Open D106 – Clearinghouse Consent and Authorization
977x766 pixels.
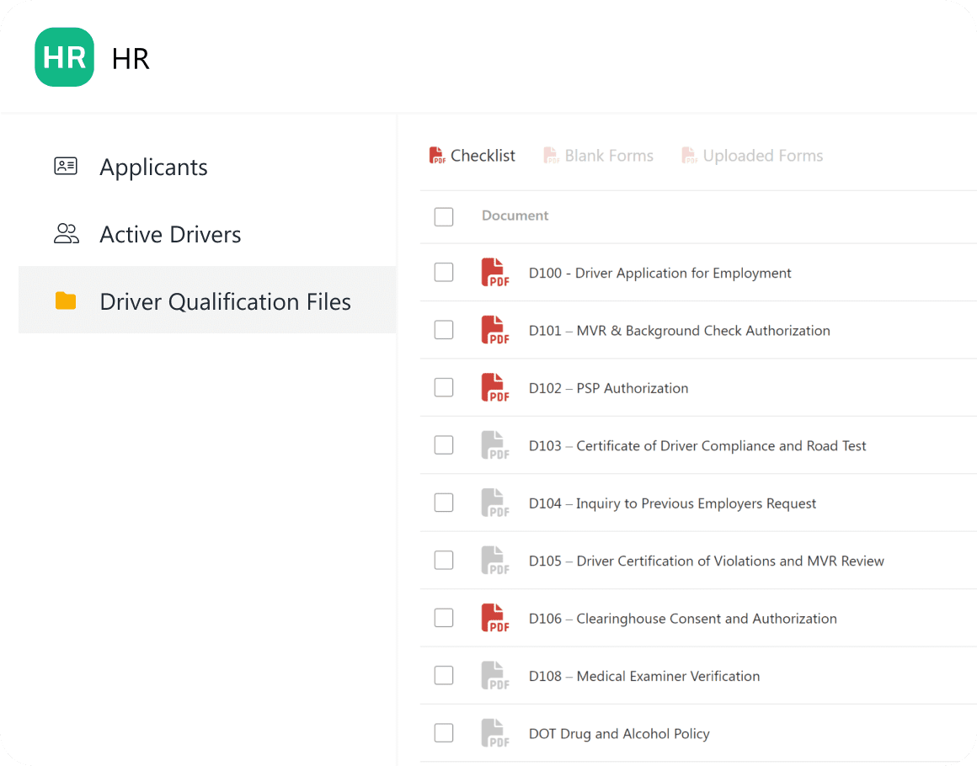683,619
